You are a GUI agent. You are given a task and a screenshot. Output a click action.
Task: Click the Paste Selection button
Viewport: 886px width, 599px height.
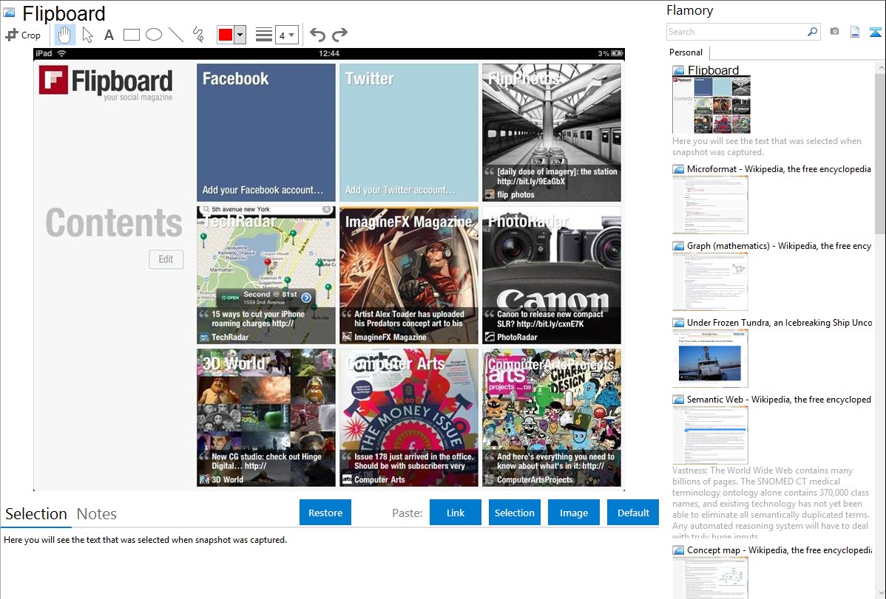pos(514,513)
